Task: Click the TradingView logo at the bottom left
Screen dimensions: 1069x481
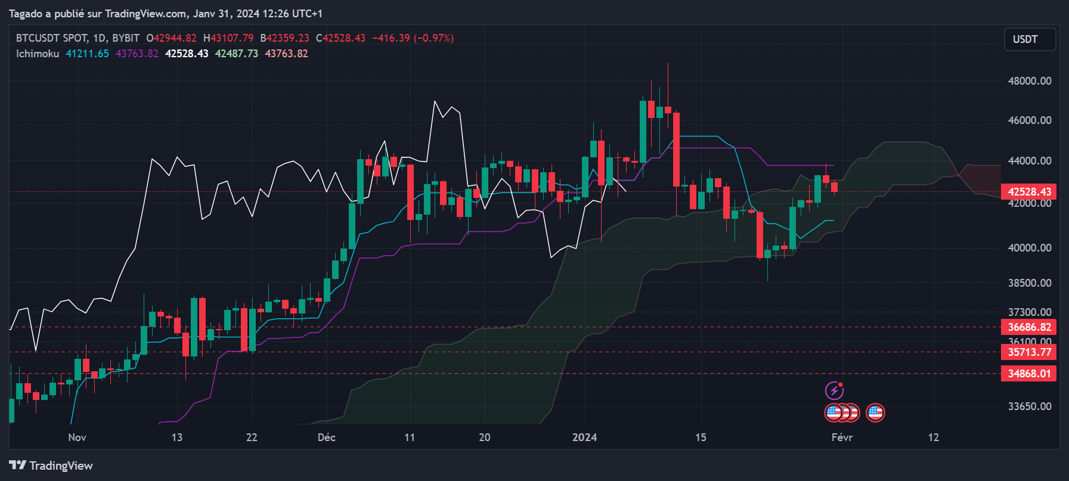Action: [x=51, y=466]
